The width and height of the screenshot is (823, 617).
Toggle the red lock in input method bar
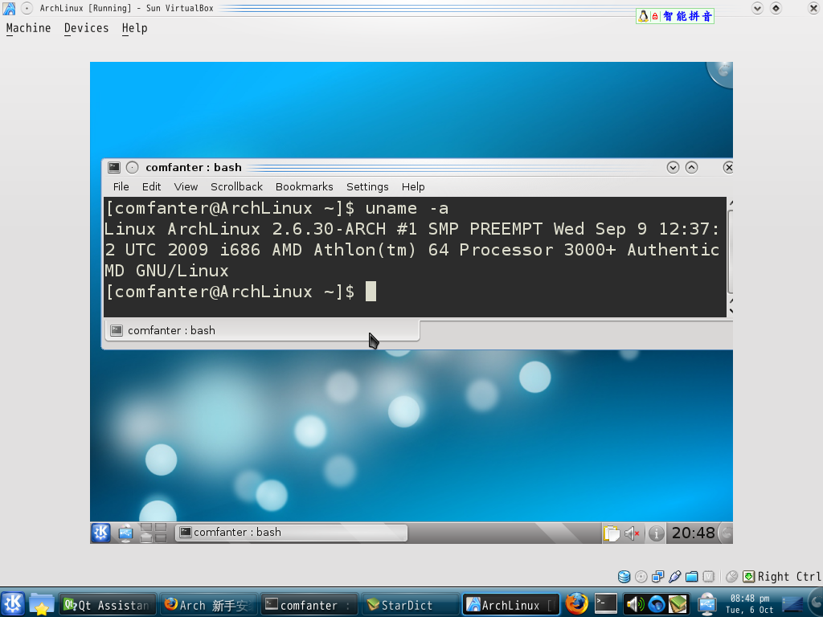pos(655,16)
